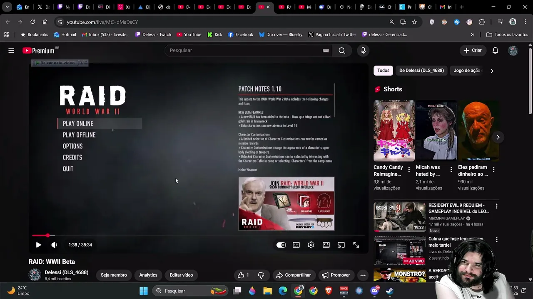This screenshot has width=533, height=299.
Task: Open options for Calma que hoje tem video
Action: 496,240
